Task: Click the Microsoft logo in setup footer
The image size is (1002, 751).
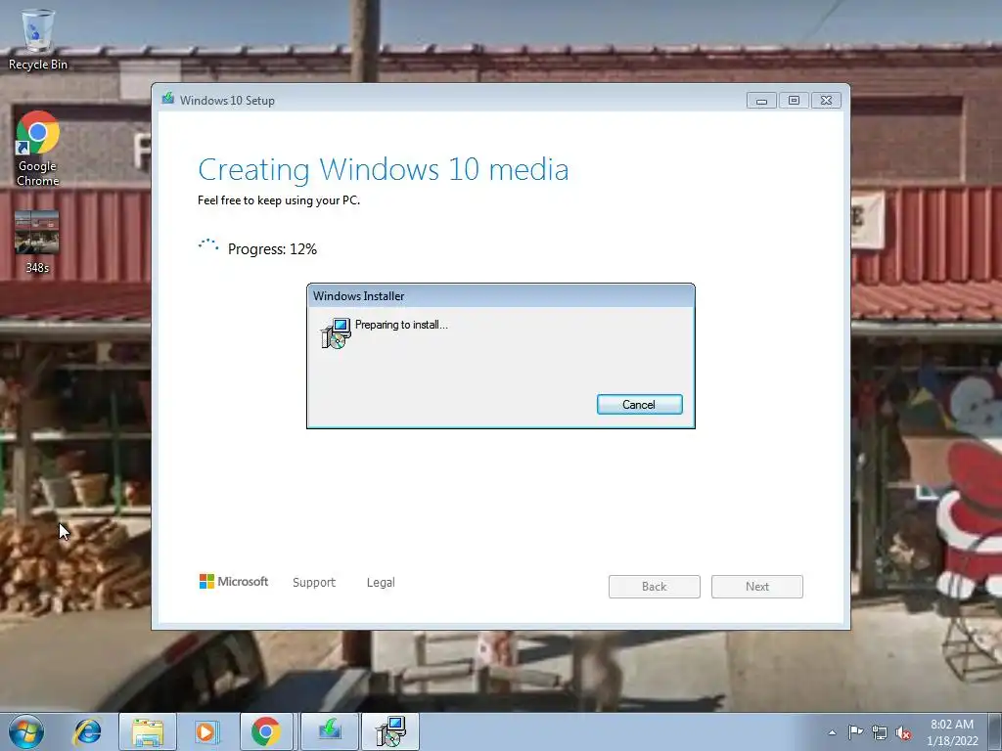Action: (x=234, y=581)
